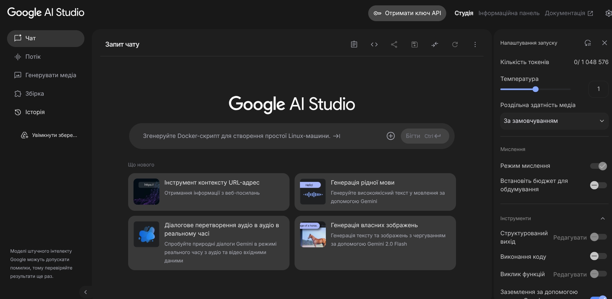Image resolution: width=612 pixels, height=299 pixels.
Task: Click the Запит чату title
Action: coord(122,44)
